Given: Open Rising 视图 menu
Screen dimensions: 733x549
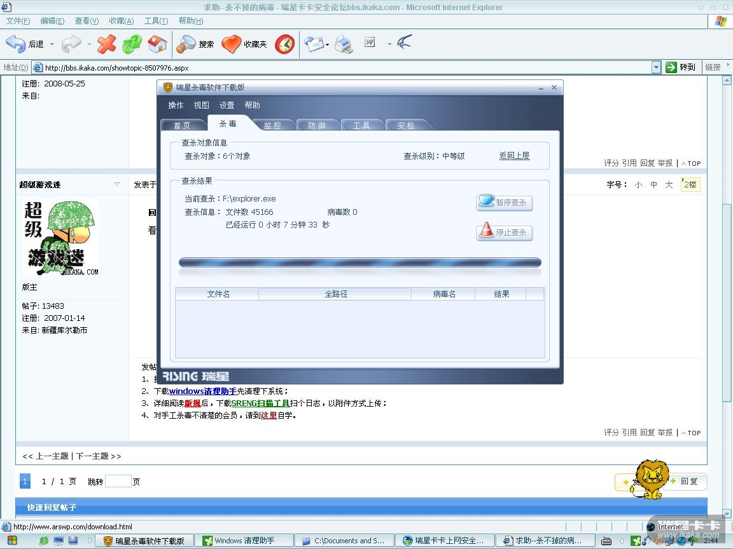Looking at the screenshot, I should point(202,105).
